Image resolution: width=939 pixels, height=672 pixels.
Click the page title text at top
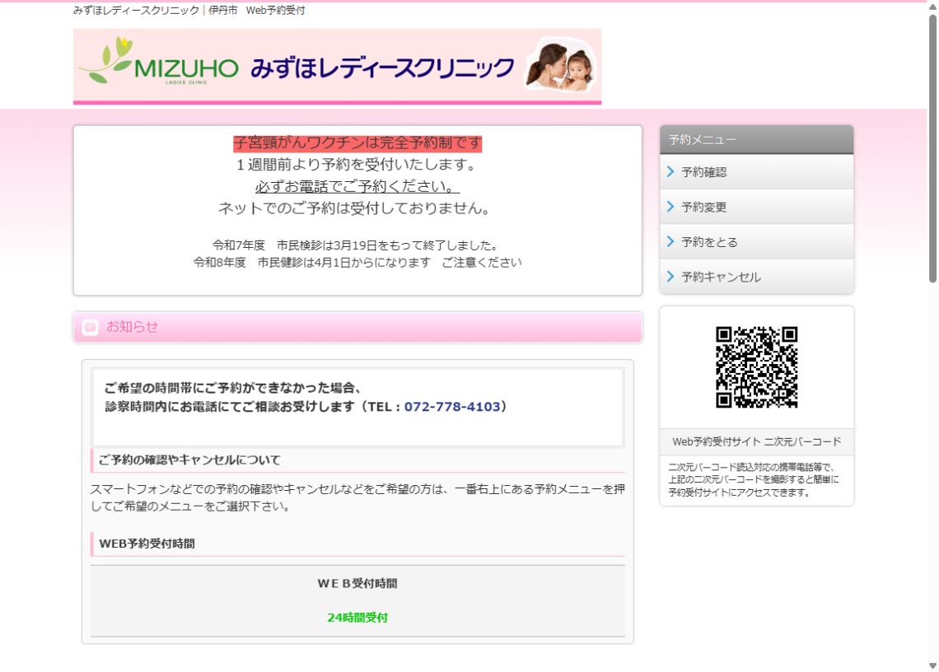point(189,10)
